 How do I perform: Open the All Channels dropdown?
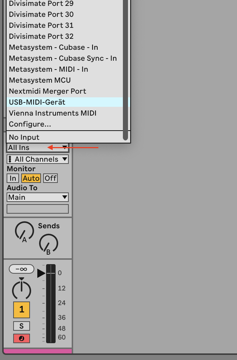tap(38, 159)
